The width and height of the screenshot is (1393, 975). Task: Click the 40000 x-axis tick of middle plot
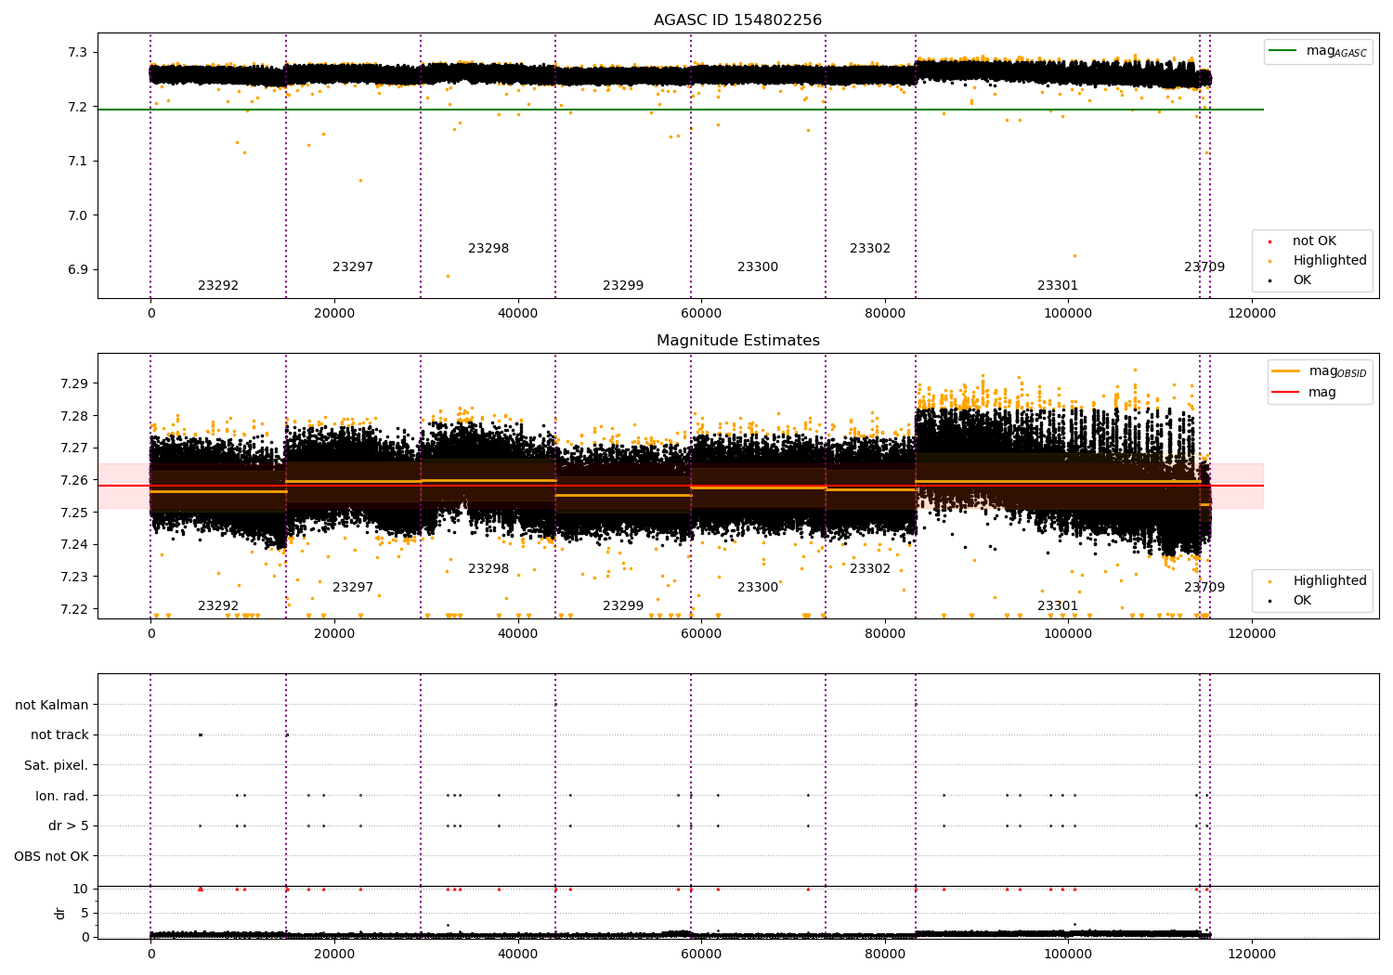pos(517,633)
